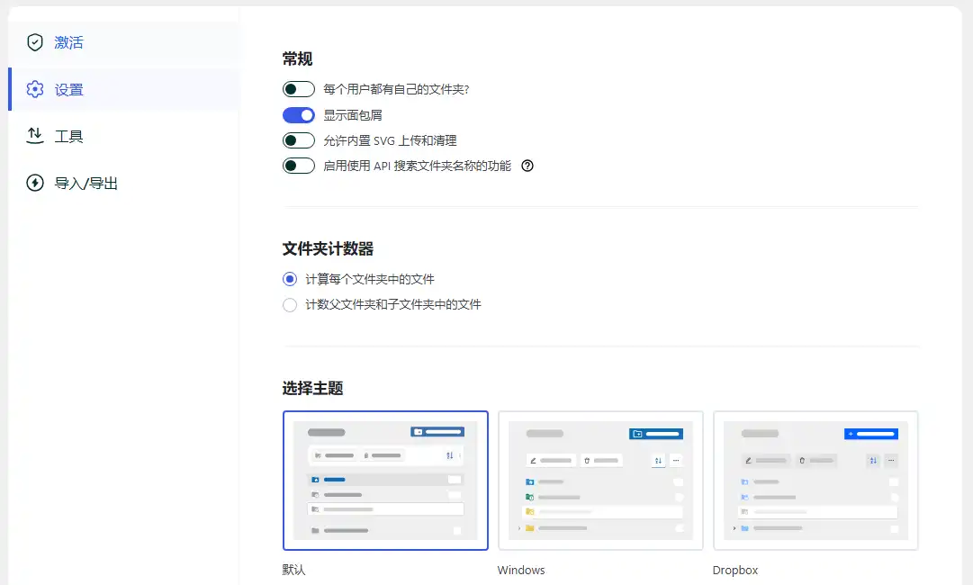Viewport: 973px width, 585px height.
Task: Click the import/export arrows icon beside 工具
Action: coord(34,136)
